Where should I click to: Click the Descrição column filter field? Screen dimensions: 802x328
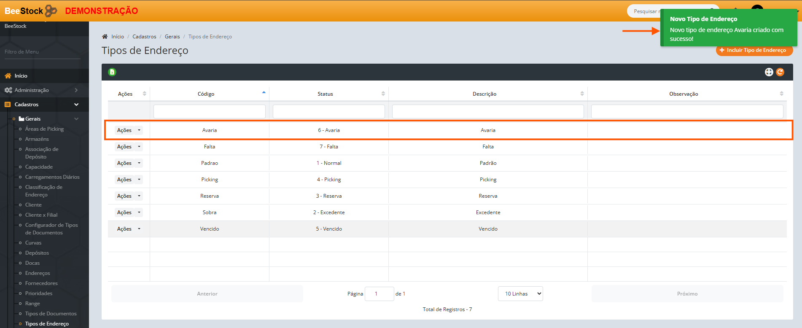pyautogui.click(x=487, y=111)
